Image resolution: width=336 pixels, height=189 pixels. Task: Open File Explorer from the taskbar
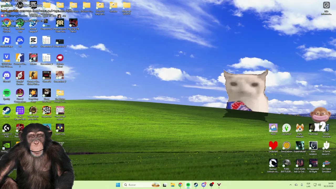coord(172,185)
